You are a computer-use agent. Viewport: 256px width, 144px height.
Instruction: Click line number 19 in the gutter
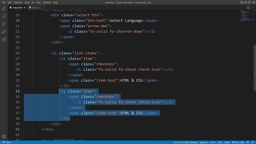pyautogui.click(x=17, y=15)
